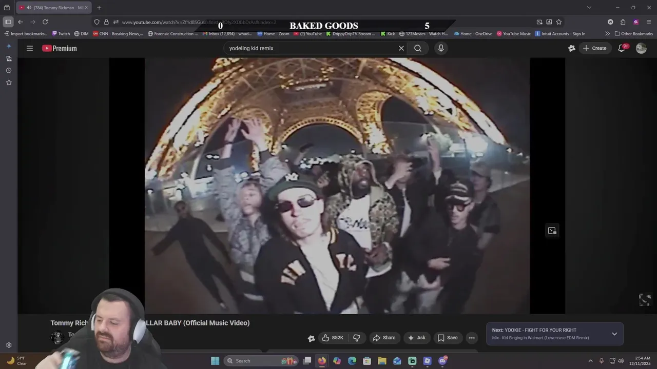View site security padlock info
Screen dimensions: 657x369
click(x=106, y=22)
